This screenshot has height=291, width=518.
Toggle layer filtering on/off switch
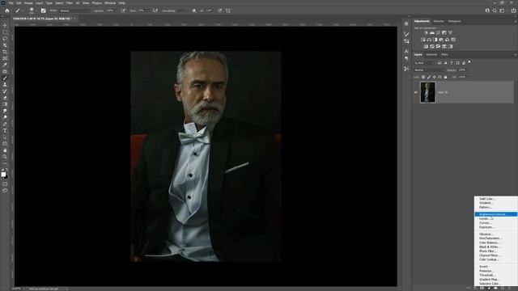point(469,62)
